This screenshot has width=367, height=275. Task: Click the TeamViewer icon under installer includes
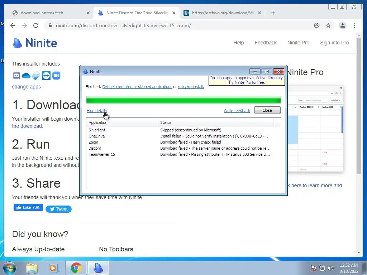46,76
